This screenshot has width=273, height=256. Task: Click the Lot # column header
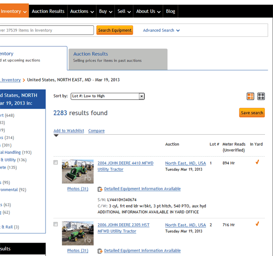pyautogui.click(x=214, y=144)
